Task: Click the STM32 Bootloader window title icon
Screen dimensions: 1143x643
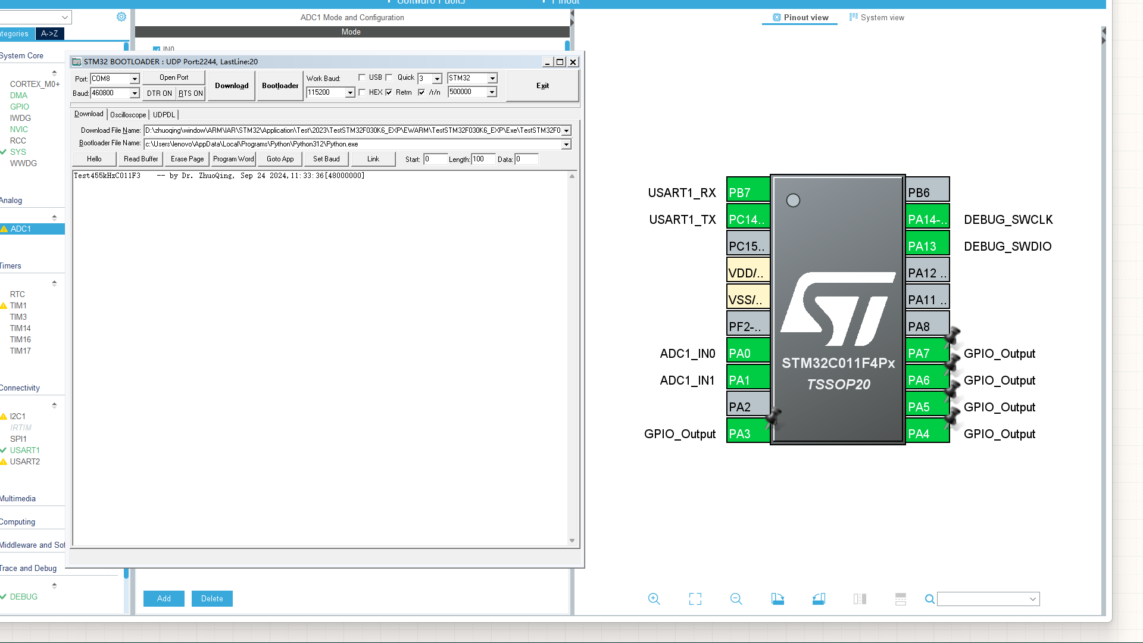Action: tap(76, 62)
